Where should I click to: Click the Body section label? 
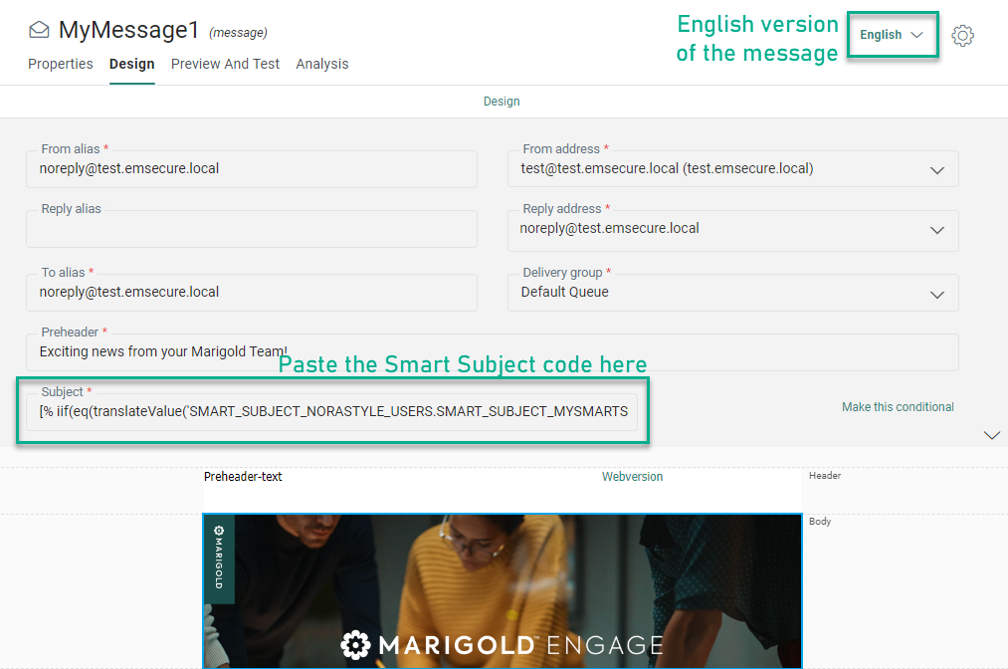820,521
